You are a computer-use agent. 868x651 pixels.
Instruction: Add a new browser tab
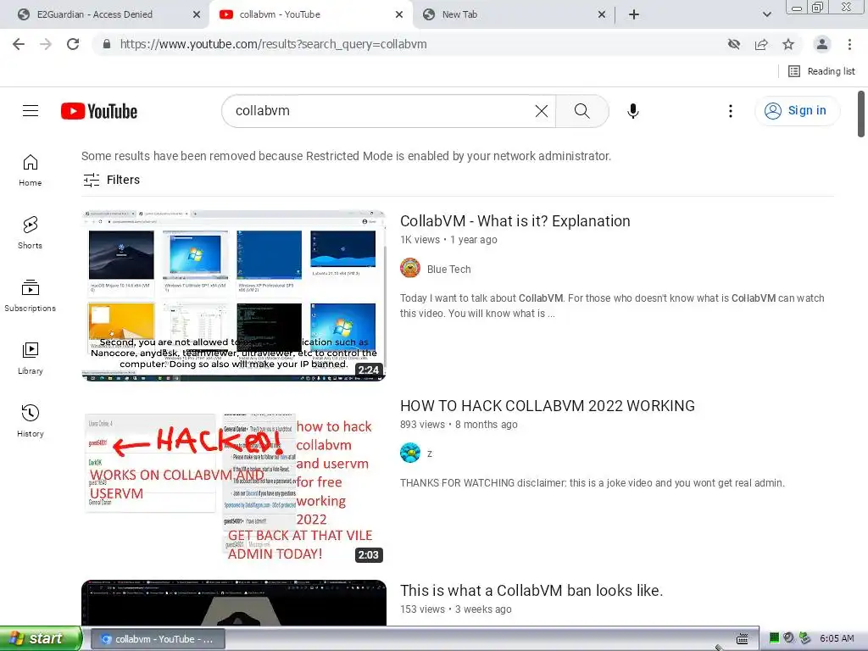point(634,14)
